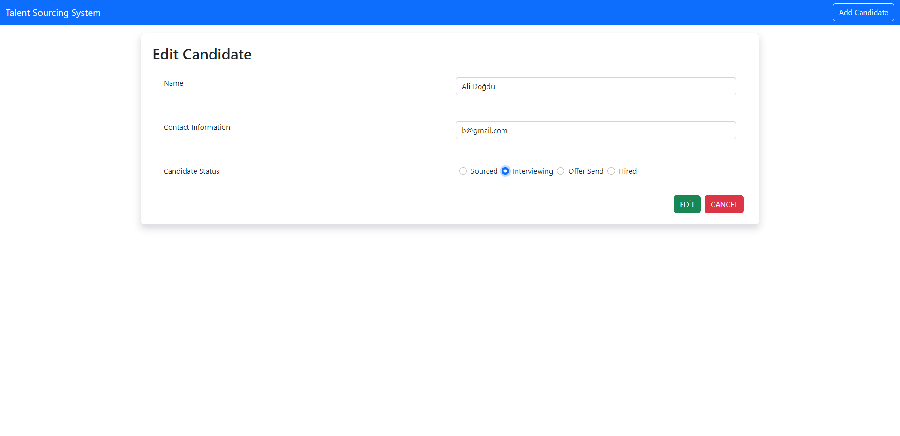Click the Talent Sourcing System header link
This screenshot has height=436, width=900.
coord(52,12)
